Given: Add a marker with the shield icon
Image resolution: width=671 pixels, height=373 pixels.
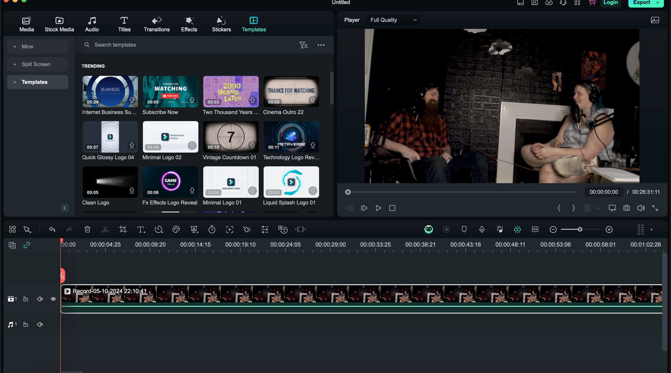Looking at the screenshot, I should pyautogui.click(x=464, y=229).
